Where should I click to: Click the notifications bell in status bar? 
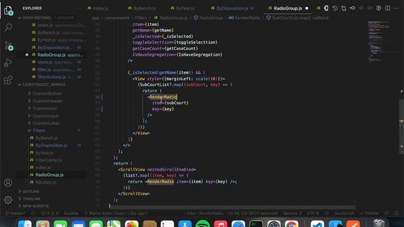tap(396, 213)
